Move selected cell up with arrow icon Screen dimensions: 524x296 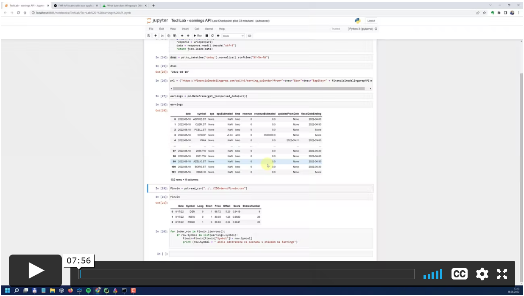pos(182,36)
